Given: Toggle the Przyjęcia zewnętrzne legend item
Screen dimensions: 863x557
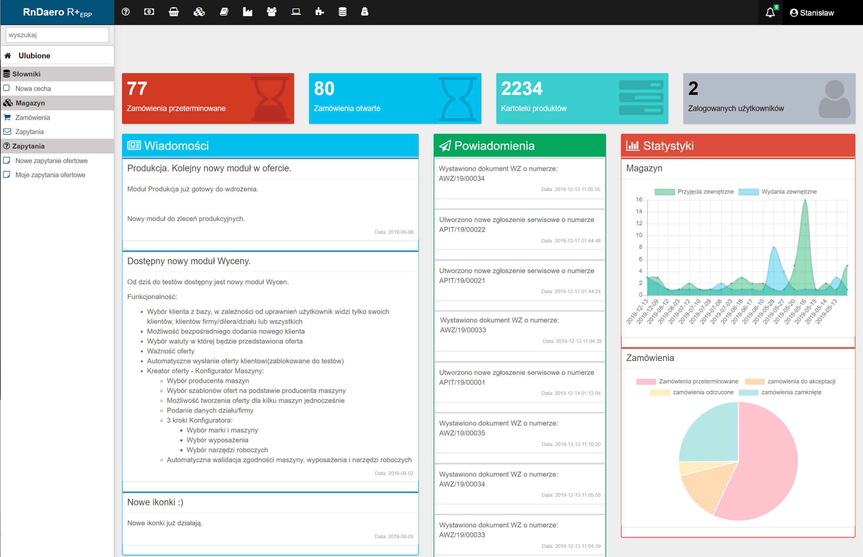Looking at the screenshot, I should [694, 192].
